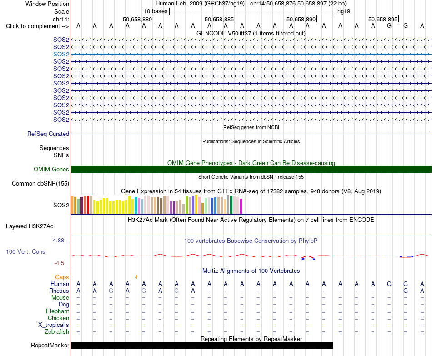Click the 50,658,885 ruler position marker
This screenshot has width=432, height=356.
219,19
